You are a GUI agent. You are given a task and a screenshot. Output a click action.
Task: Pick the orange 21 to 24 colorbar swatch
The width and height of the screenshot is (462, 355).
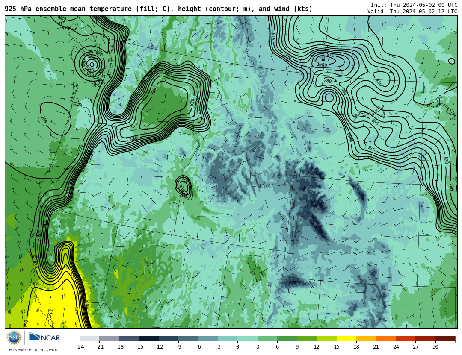[386, 339]
